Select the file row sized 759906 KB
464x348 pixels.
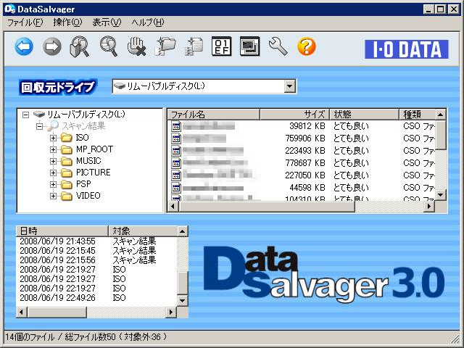[302, 138]
